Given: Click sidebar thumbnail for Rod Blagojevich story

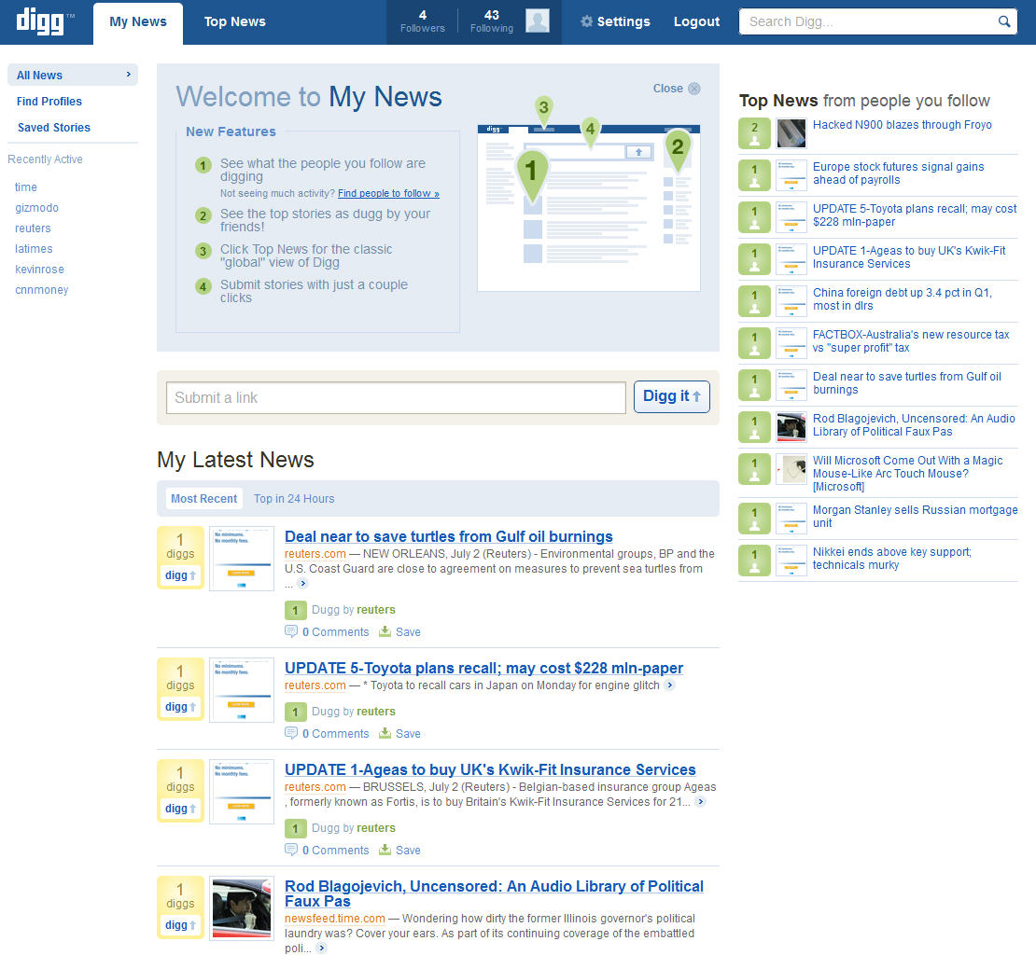Looking at the screenshot, I should [791, 427].
